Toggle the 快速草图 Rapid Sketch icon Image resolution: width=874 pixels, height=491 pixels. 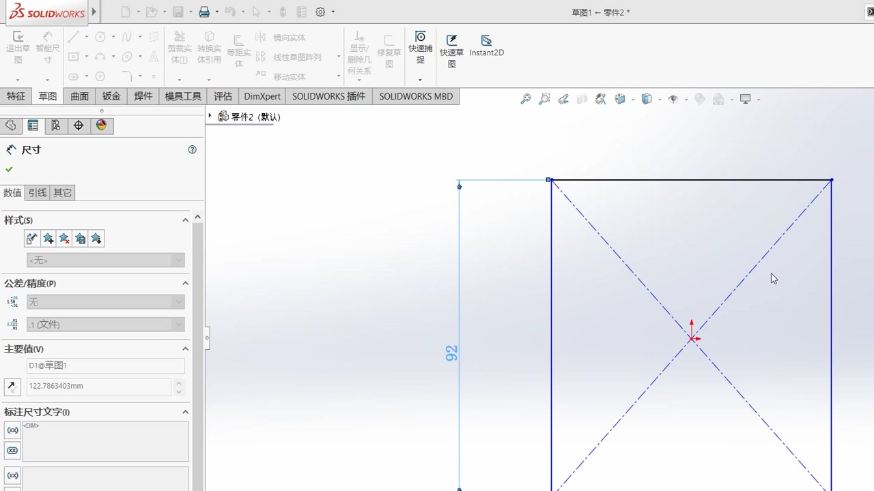pos(451,51)
